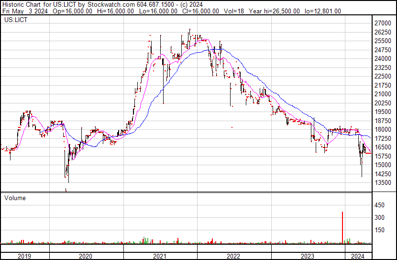Select the 18000 price level on the axis
Image resolution: width=397 pixels, height=260 pixels.
(383, 129)
